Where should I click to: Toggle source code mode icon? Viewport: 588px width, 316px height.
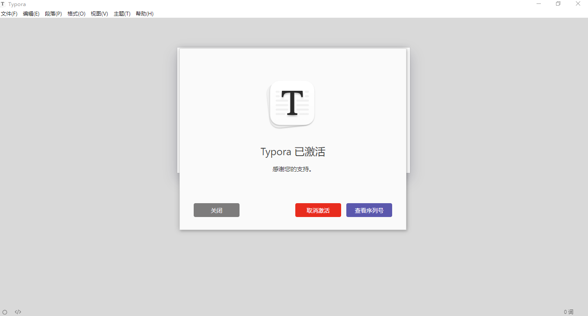point(18,312)
